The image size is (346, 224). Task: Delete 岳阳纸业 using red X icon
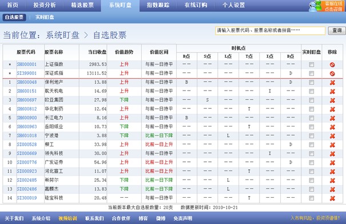[332, 127]
